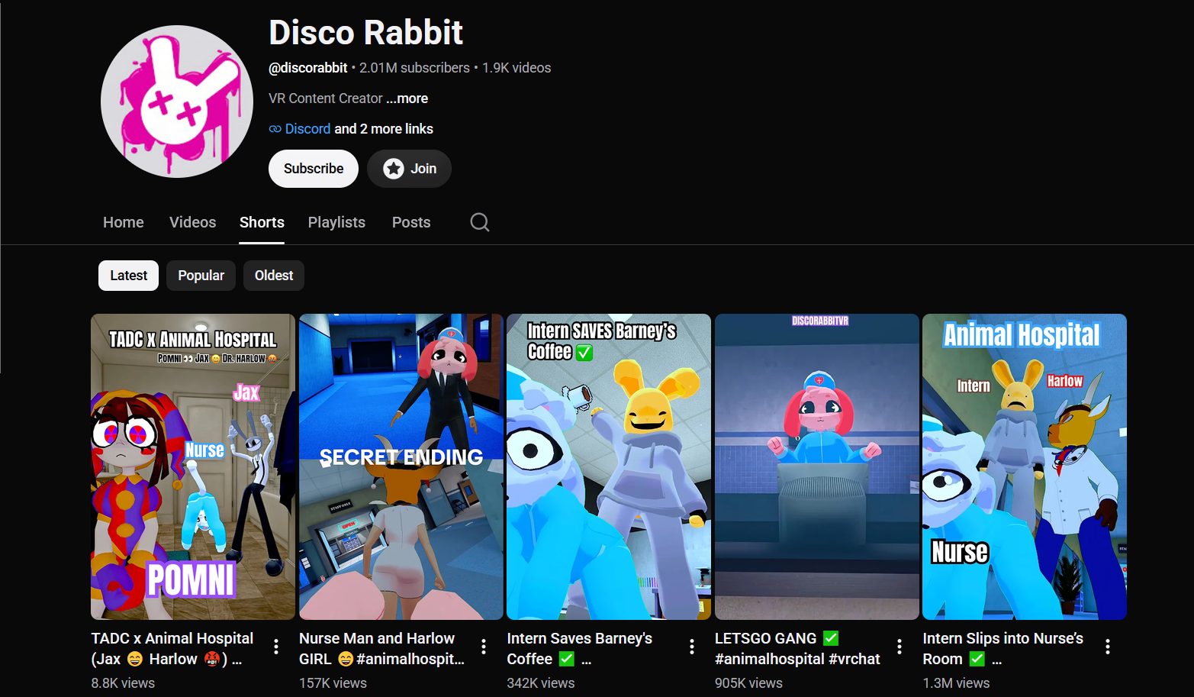Open more options for LETSGO GANG short
The width and height of the screenshot is (1194, 697).
900,647
